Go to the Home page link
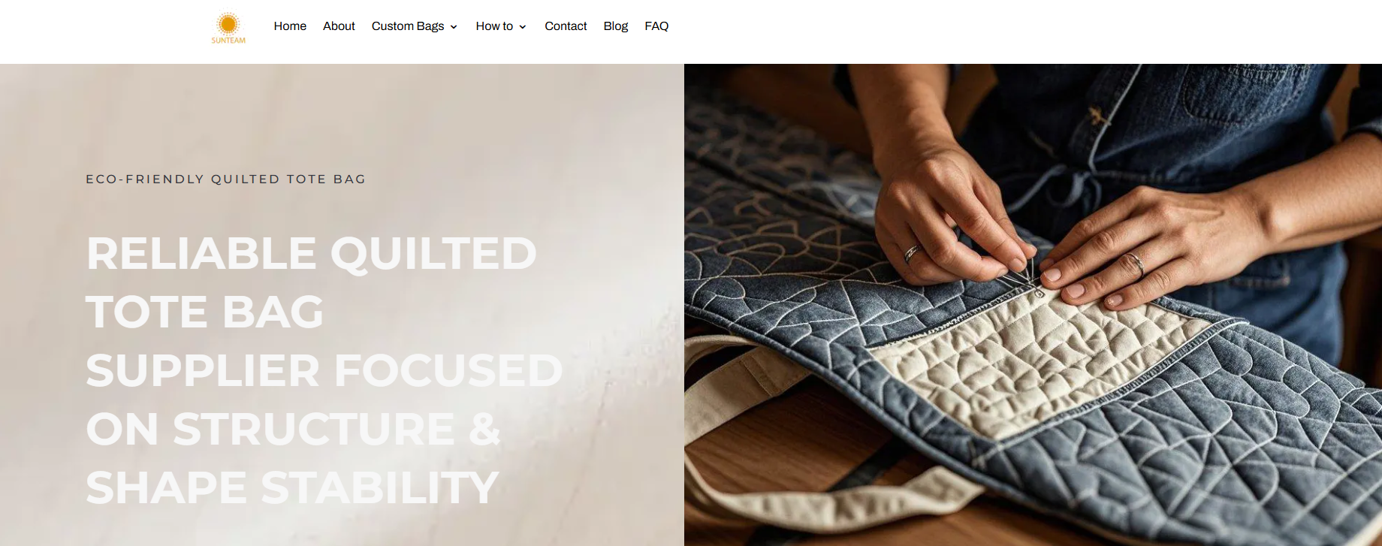This screenshot has height=546, width=1382. (290, 26)
